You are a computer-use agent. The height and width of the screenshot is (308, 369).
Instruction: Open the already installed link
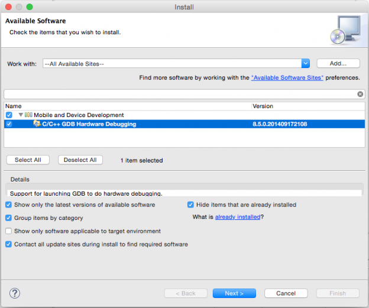237,218
